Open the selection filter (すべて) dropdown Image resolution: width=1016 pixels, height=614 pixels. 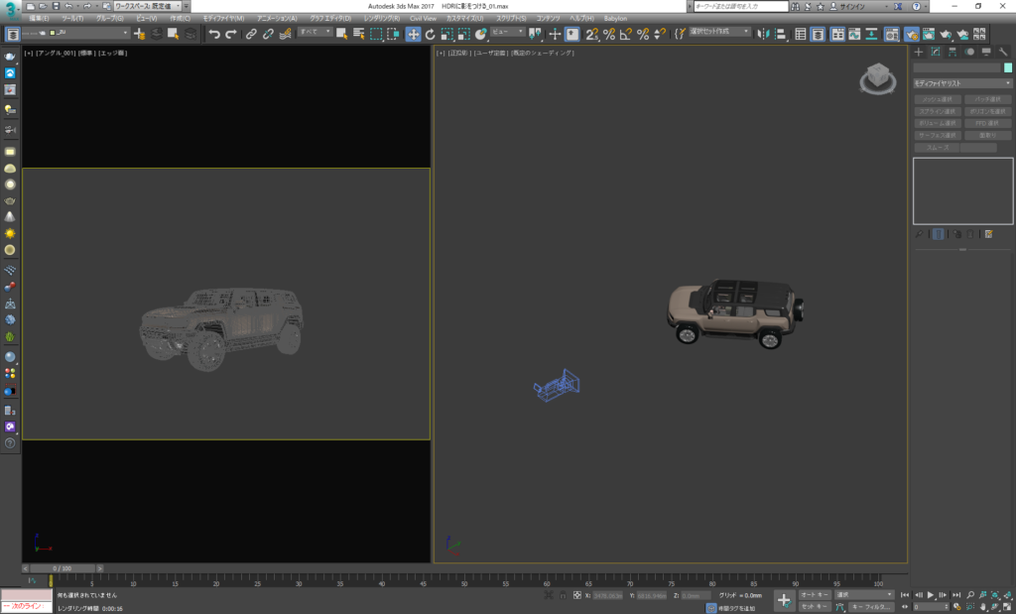(315, 33)
